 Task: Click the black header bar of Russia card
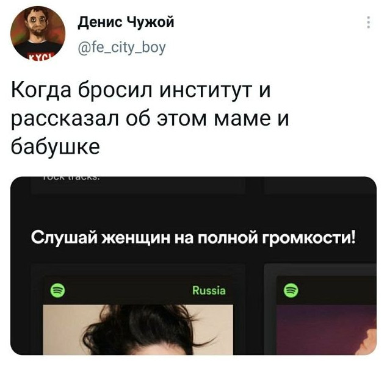click(x=138, y=290)
